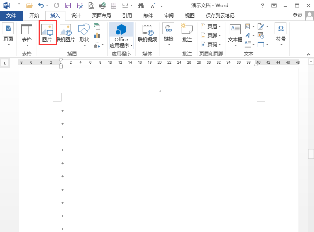The height and width of the screenshot is (232, 314).
Task: Open the Shapes (形状) dropdown
Action: coord(84,35)
